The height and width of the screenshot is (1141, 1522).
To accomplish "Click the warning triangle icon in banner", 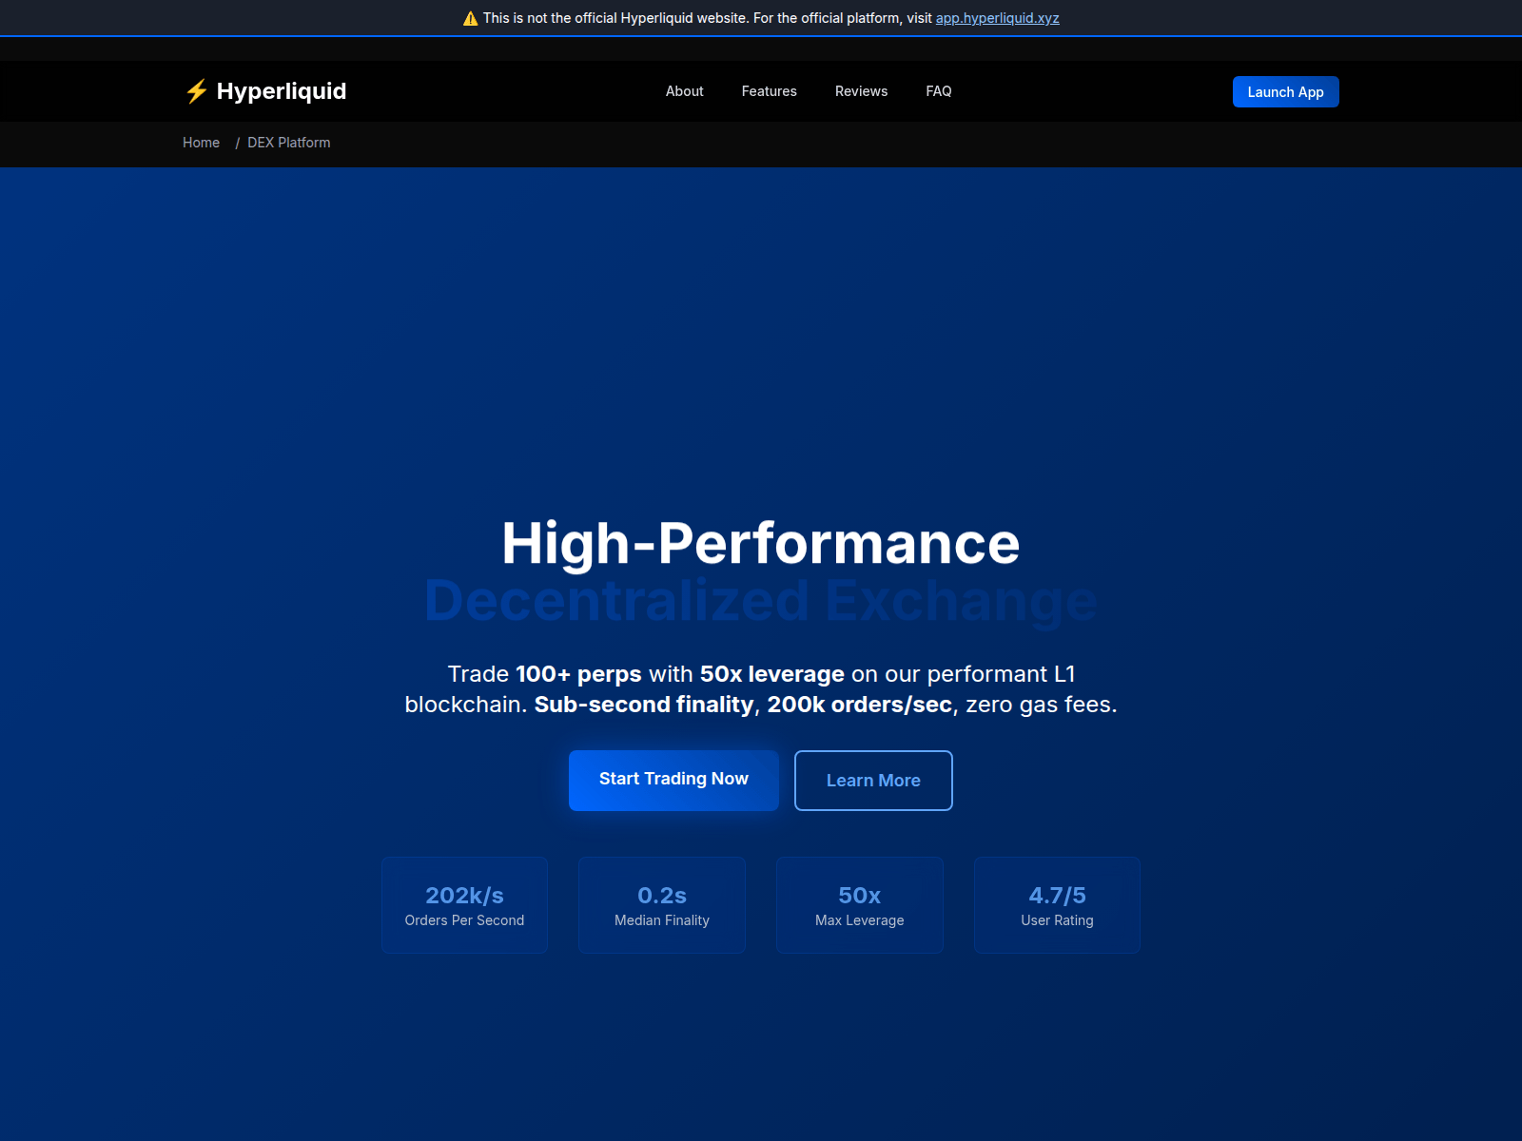I will pyautogui.click(x=470, y=18).
